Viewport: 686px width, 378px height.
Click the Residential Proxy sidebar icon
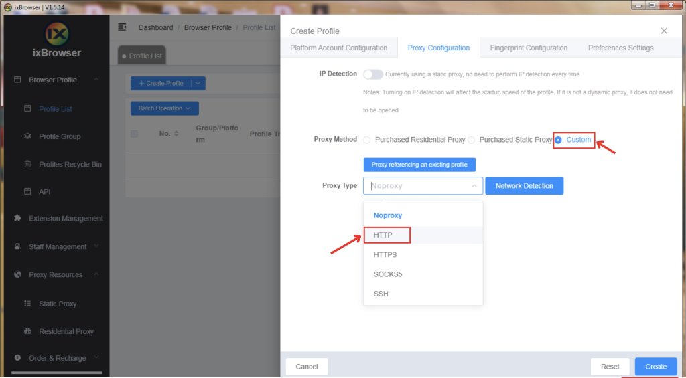pos(27,331)
